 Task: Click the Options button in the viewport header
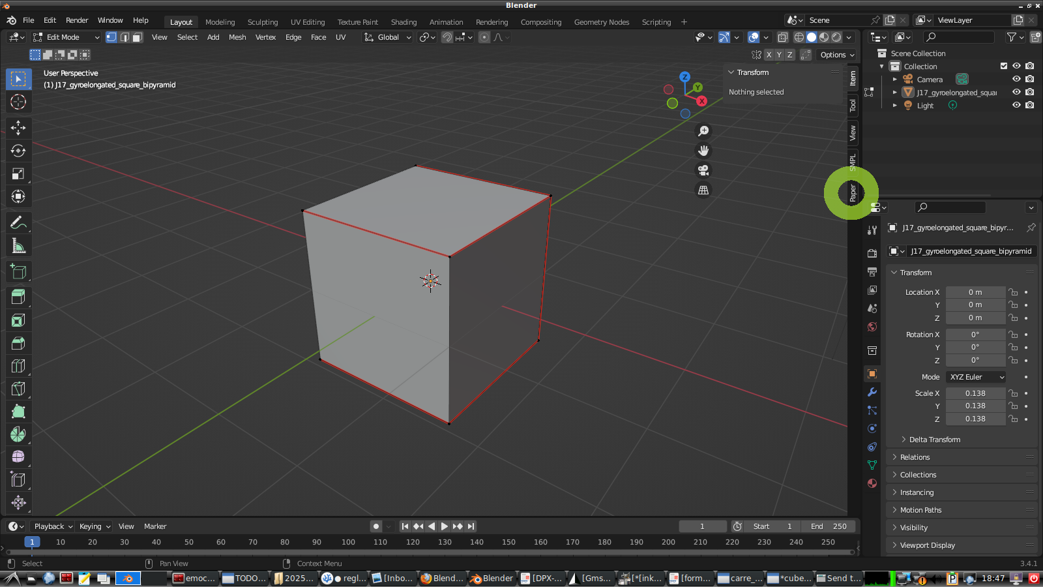[x=834, y=55]
